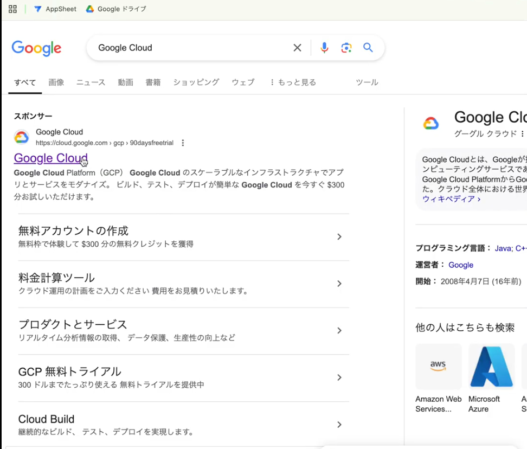Open 無料アカウントの作成 sitelink

point(73,231)
